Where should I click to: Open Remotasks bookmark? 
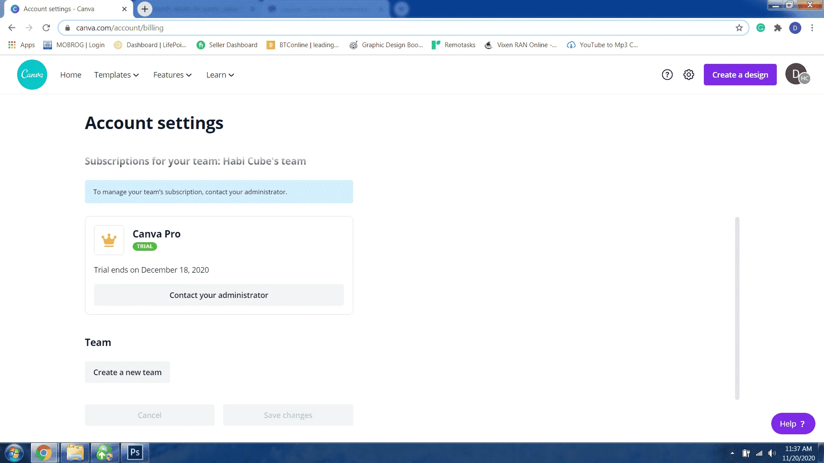pos(454,45)
